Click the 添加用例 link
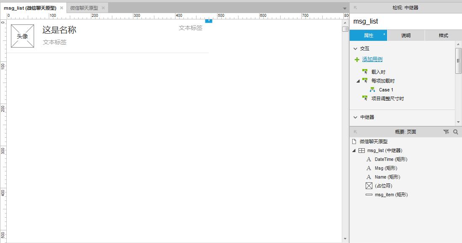The width and height of the screenshot is (462, 243). point(372,59)
